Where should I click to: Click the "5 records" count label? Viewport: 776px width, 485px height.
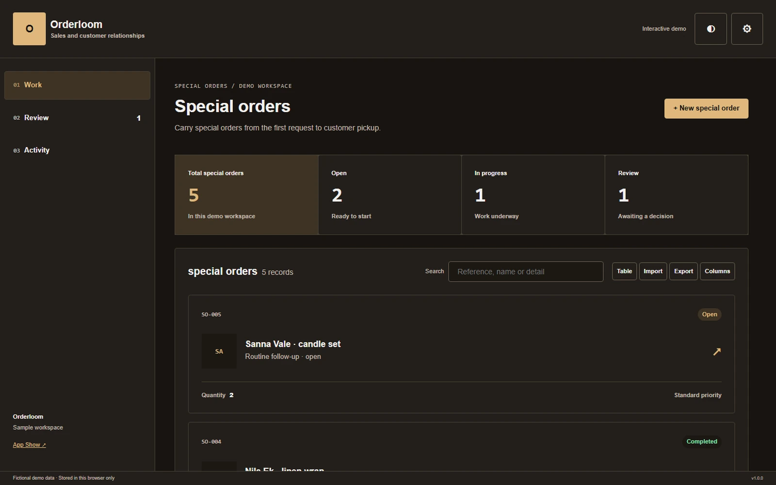click(277, 272)
